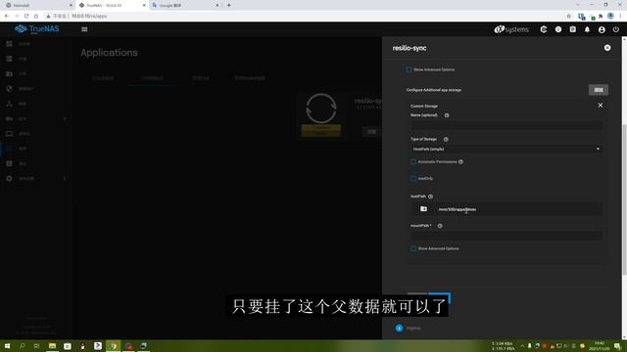
Task: Expand the System Settings sidebar submenu arrow
Action: tap(65, 178)
